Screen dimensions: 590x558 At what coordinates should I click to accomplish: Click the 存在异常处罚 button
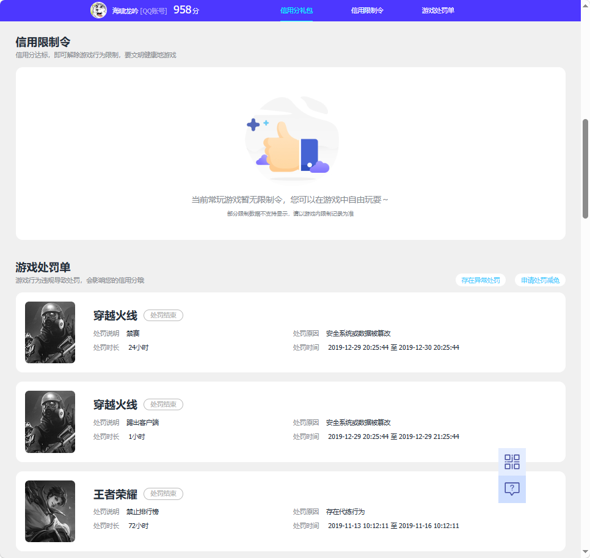coord(481,280)
